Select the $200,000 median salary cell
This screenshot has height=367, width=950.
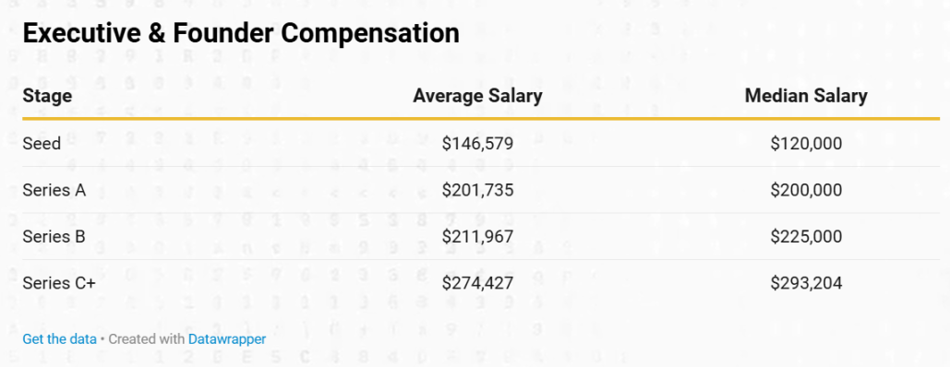click(x=806, y=190)
